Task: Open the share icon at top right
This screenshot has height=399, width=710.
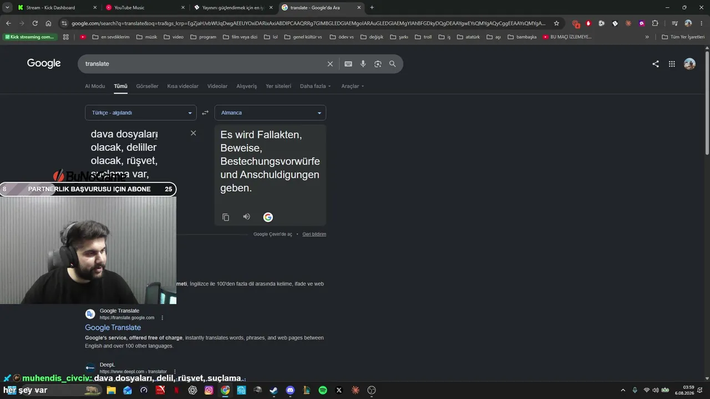Action: [x=656, y=64]
